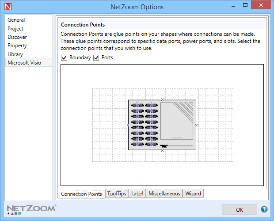Screen dimensions: 274x221
Task: Click the right boundary connection point marker
Action: pyautogui.click(x=196, y=125)
